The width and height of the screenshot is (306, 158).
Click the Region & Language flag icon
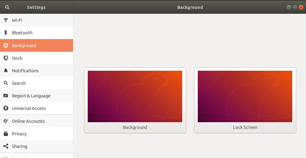(x=6, y=96)
